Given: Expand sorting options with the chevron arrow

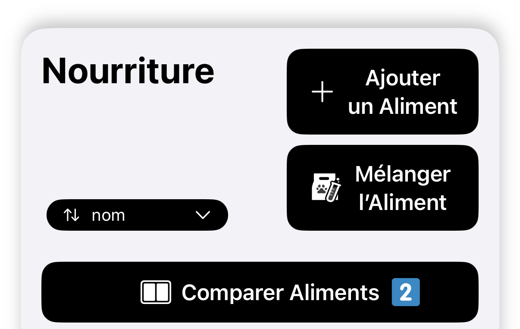Looking at the screenshot, I should click(x=203, y=215).
